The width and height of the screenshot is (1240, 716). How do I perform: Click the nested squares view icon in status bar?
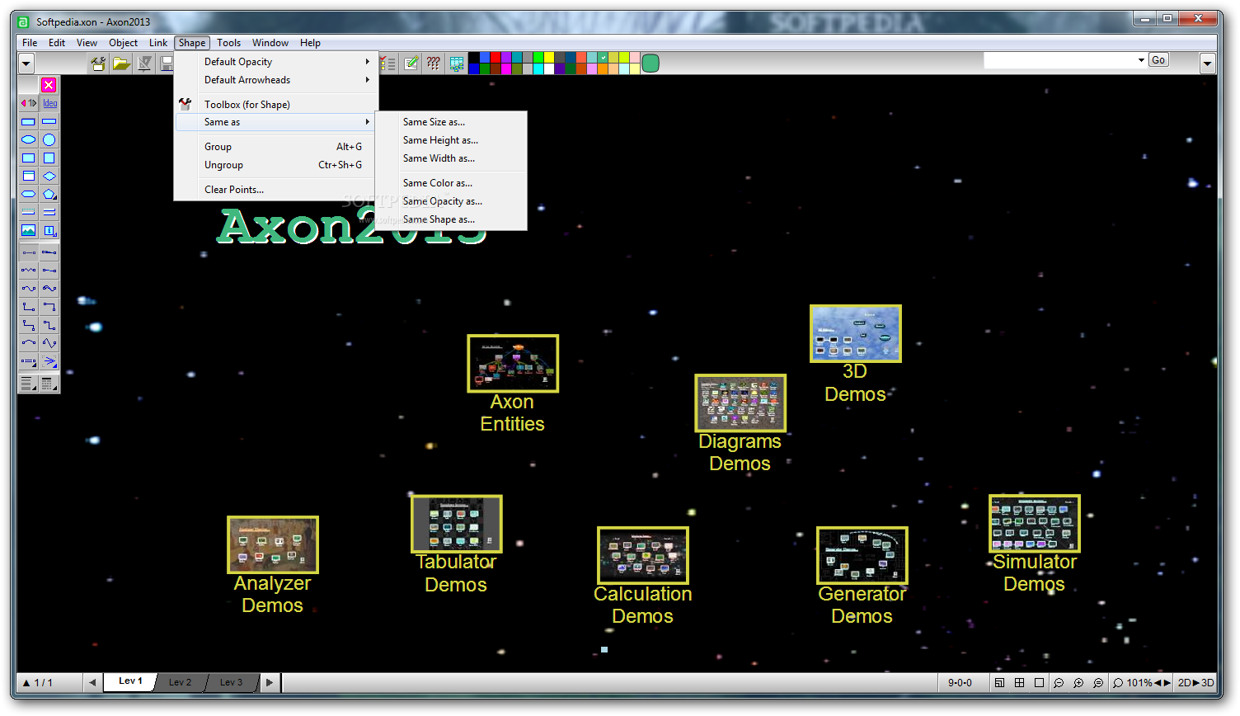click(999, 682)
